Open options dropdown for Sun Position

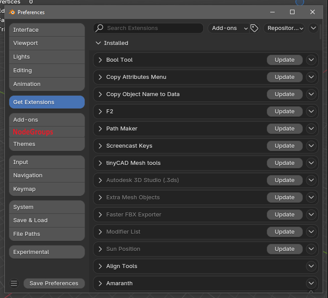tap(311, 249)
